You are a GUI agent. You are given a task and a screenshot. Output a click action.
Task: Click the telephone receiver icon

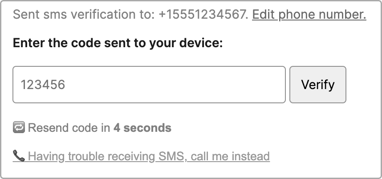[x=19, y=156]
